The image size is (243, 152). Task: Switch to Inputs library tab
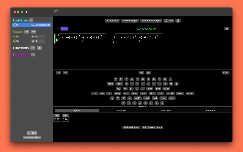(77, 111)
